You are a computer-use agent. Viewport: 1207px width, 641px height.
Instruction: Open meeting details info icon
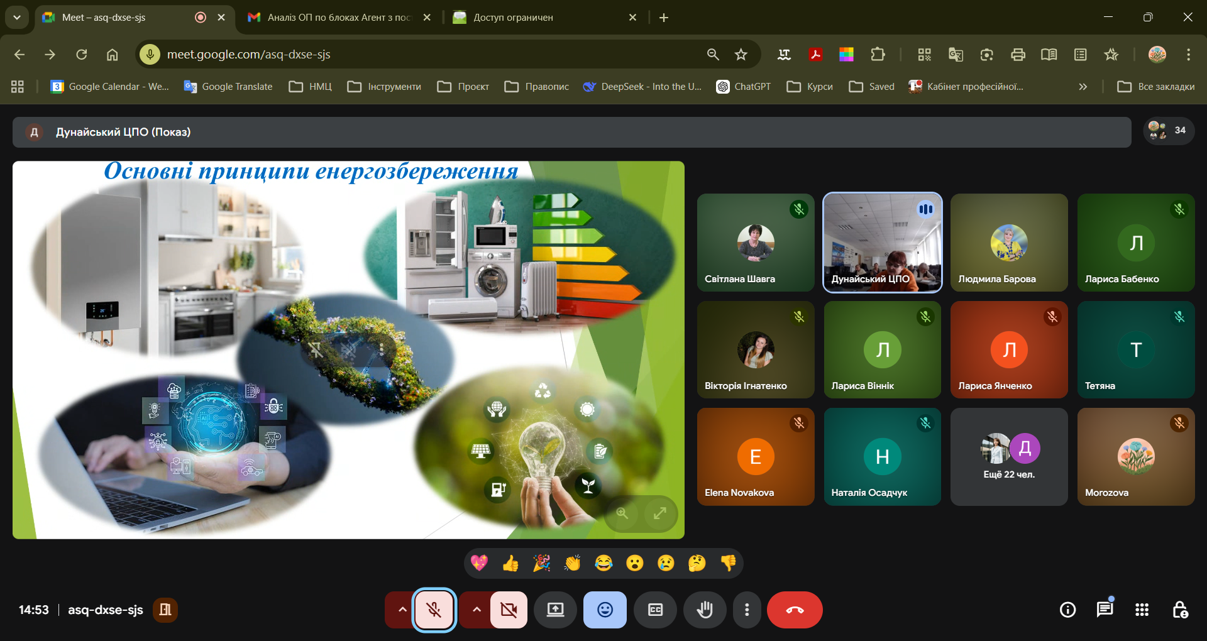[1067, 610]
